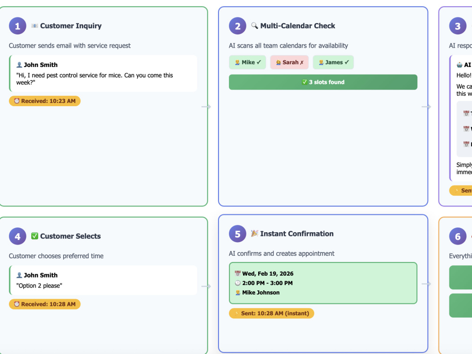Click the Wed, Feb 19, 2026 date text
The height and width of the screenshot is (354, 472).
pyautogui.click(x=268, y=274)
